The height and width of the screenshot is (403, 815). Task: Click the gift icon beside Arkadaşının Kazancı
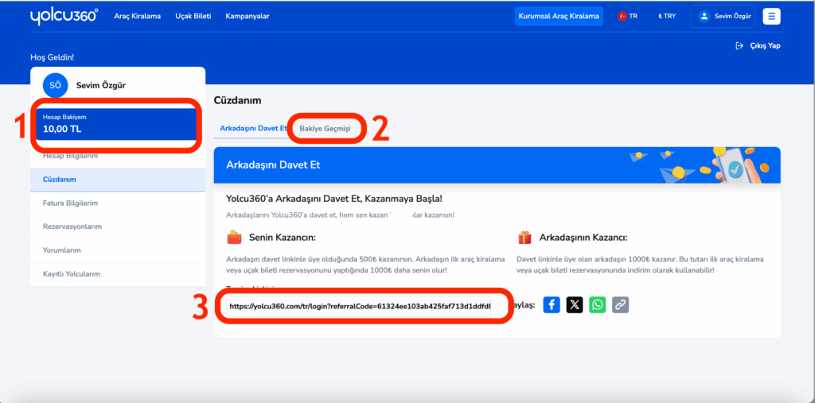(524, 238)
